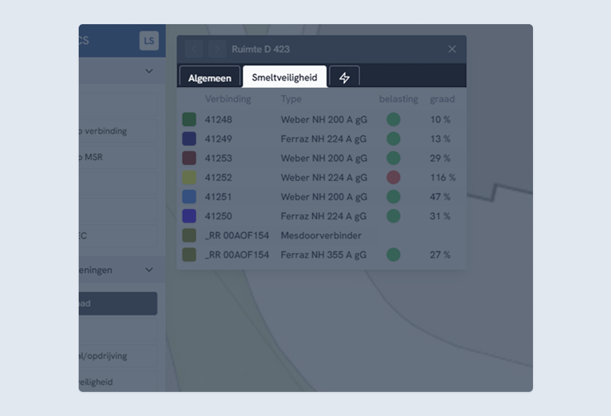
Task: Click the LS user avatar
Action: [x=148, y=41]
